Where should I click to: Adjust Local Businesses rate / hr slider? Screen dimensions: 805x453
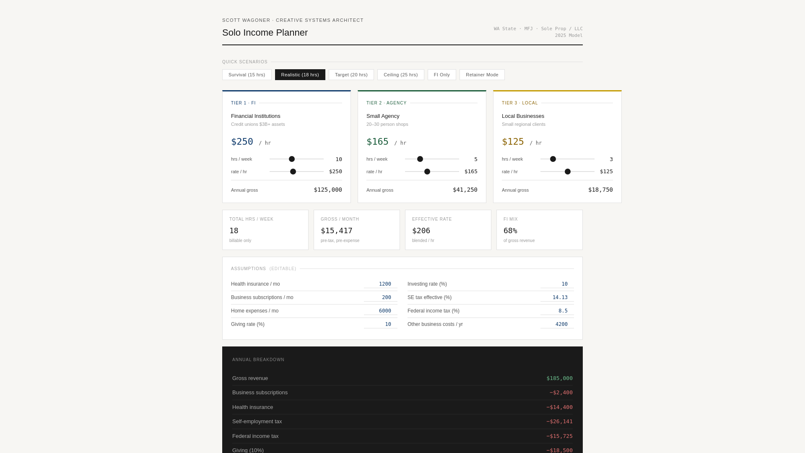(x=567, y=172)
